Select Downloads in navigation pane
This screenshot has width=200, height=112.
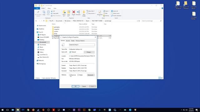(42, 45)
